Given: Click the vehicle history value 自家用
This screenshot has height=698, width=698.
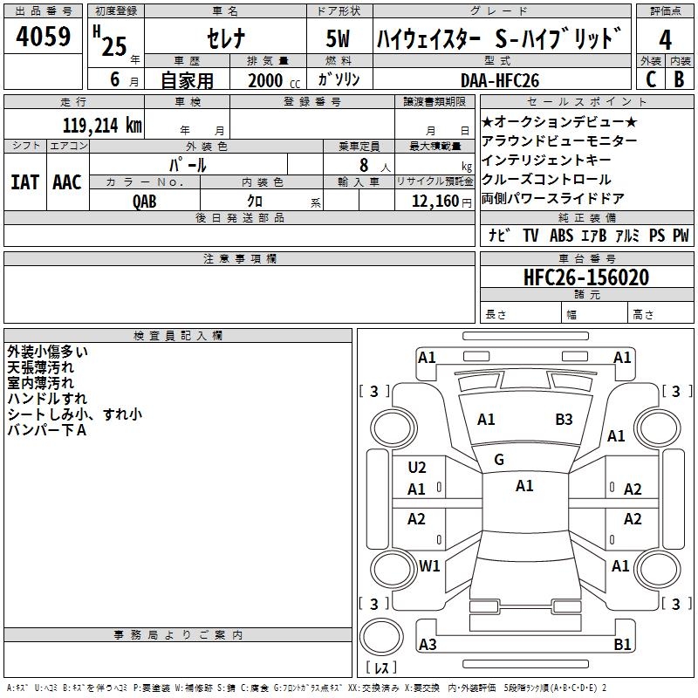Looking at the screenshot, I should [187, 80].
